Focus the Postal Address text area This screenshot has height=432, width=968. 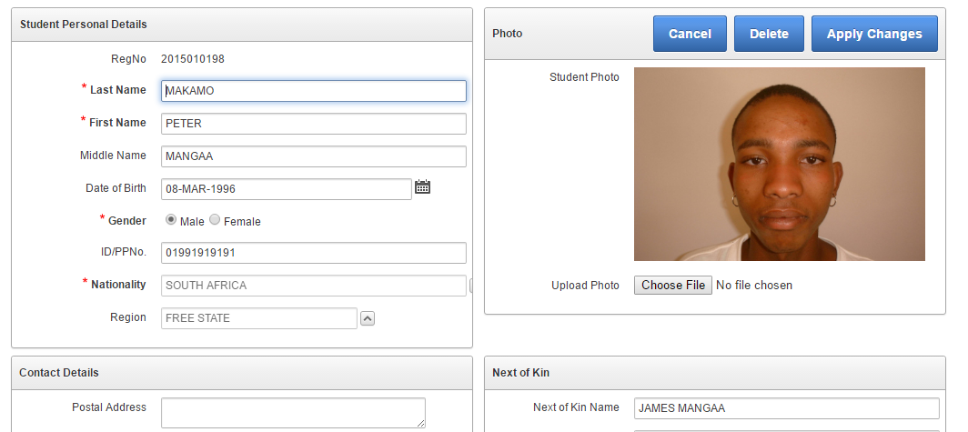coord(293,412)
